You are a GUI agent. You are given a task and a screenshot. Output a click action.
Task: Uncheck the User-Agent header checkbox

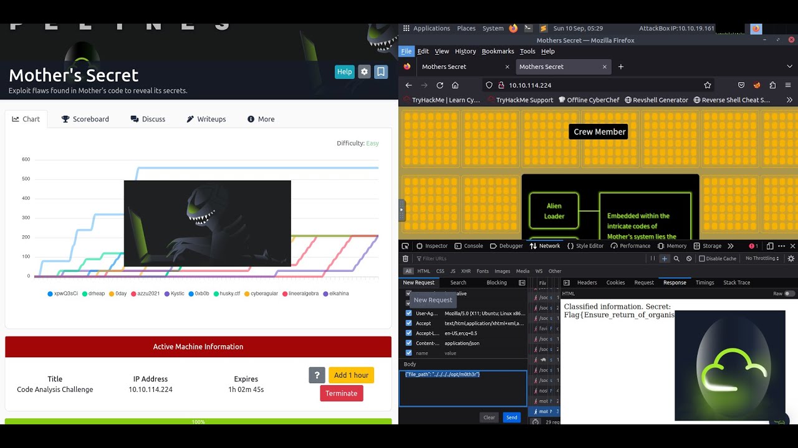pyautogui.click(x=409, y=313)
